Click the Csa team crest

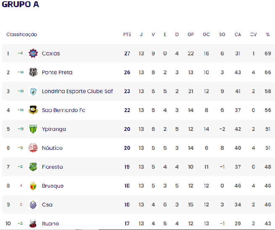[x=33, y=204]
